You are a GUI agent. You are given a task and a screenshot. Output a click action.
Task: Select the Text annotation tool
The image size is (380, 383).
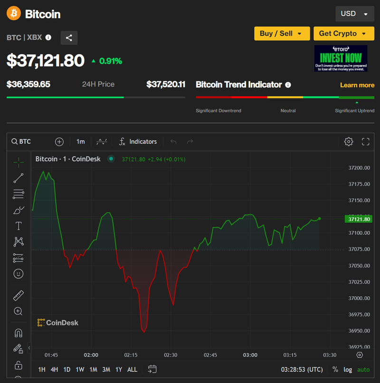(19, 226)
